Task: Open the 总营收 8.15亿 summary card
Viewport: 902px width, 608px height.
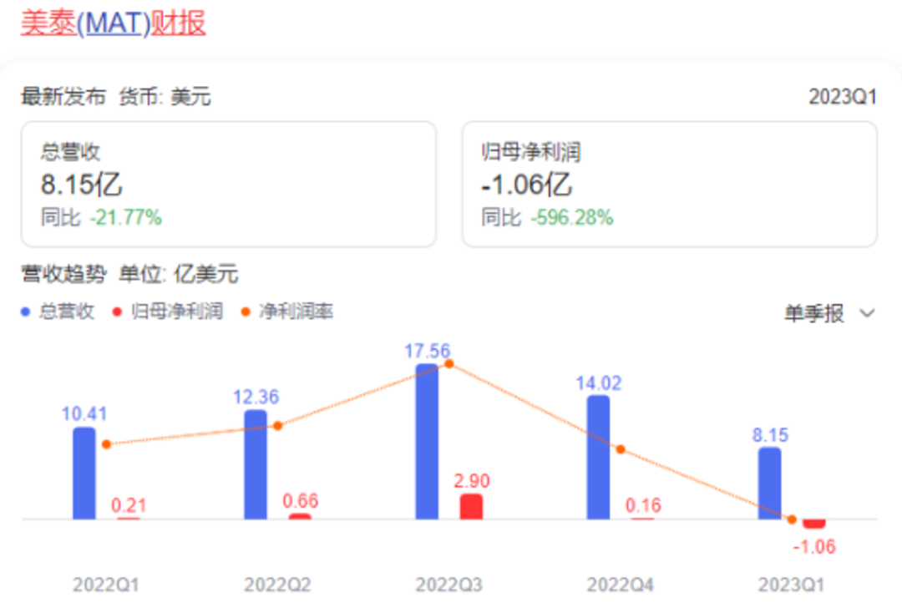Action: [x=228, y=184]
